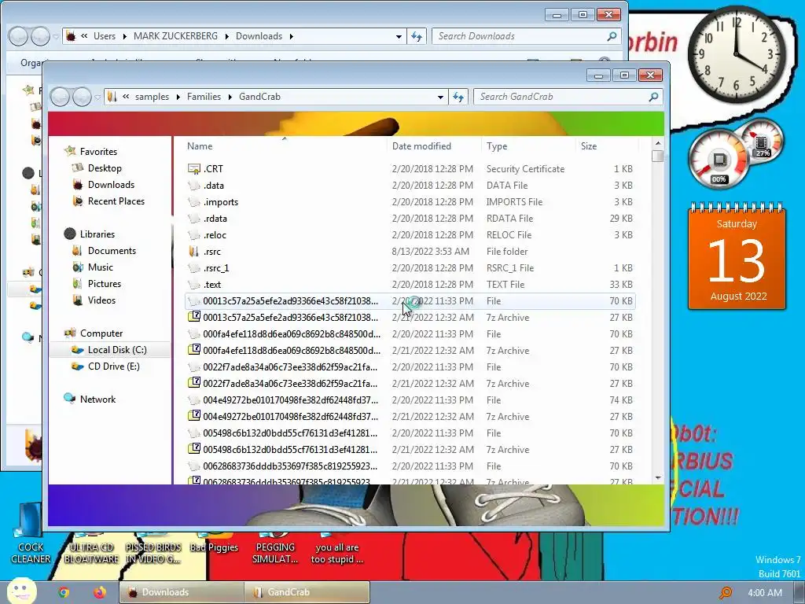Click the taskbar search magnifier icon
Image resolution: width=805 pixels, height=604 pixels.
(x=726, y=592)
